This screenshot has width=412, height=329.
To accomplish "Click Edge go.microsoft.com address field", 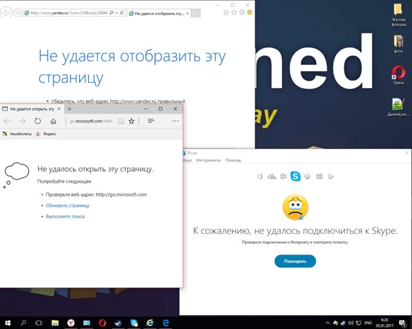I will tap(91, 121).
